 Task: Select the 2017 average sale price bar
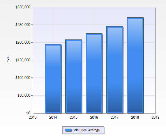tap(115, 70)
